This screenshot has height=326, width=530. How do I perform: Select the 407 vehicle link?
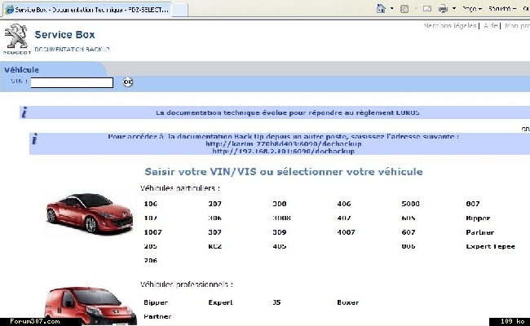(344, 218)
